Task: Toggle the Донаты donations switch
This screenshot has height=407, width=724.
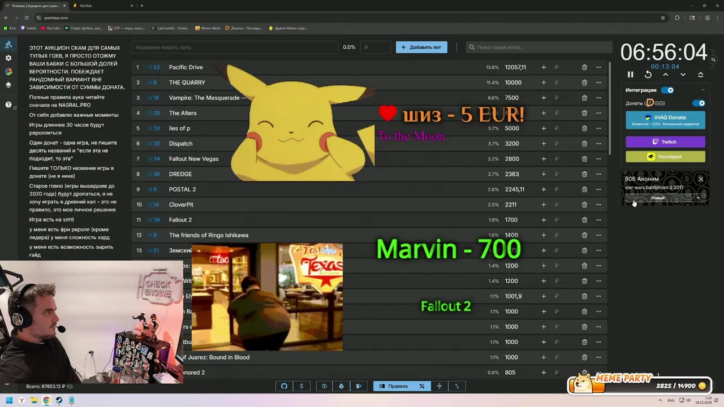Action: 699,103
